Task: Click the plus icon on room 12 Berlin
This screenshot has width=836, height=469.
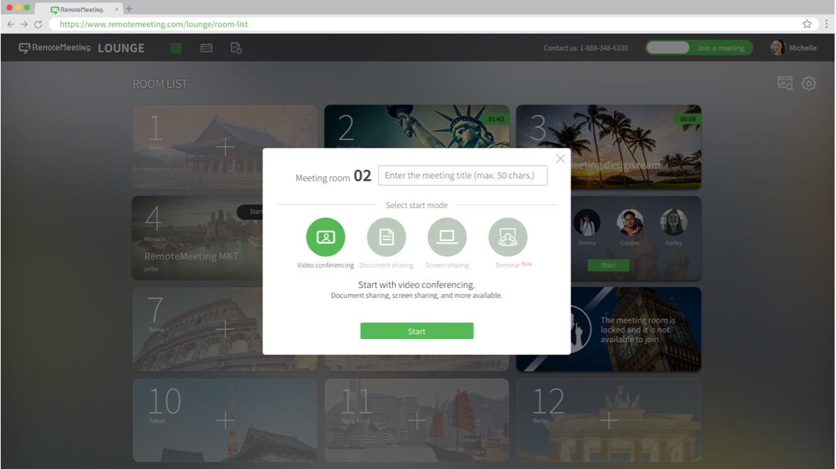Action: [x=609, y=420]
